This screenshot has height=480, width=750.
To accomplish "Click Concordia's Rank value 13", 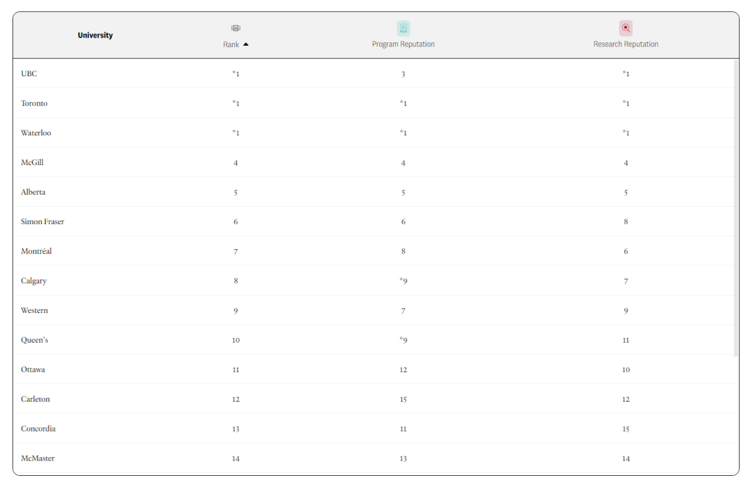I will point(236,429).
